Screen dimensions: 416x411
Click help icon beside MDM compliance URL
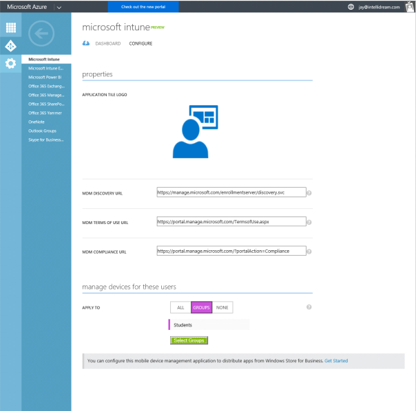pos(309,252)
